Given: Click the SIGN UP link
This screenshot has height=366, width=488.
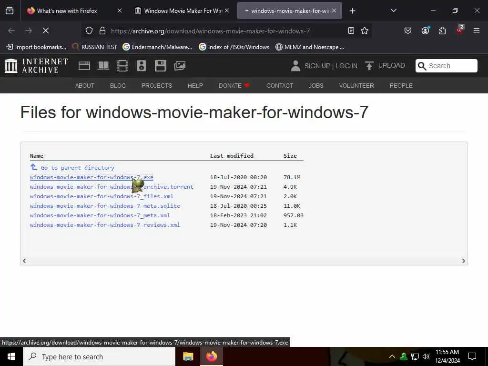Looking at the screenshot, I should [x=317, y=66].
